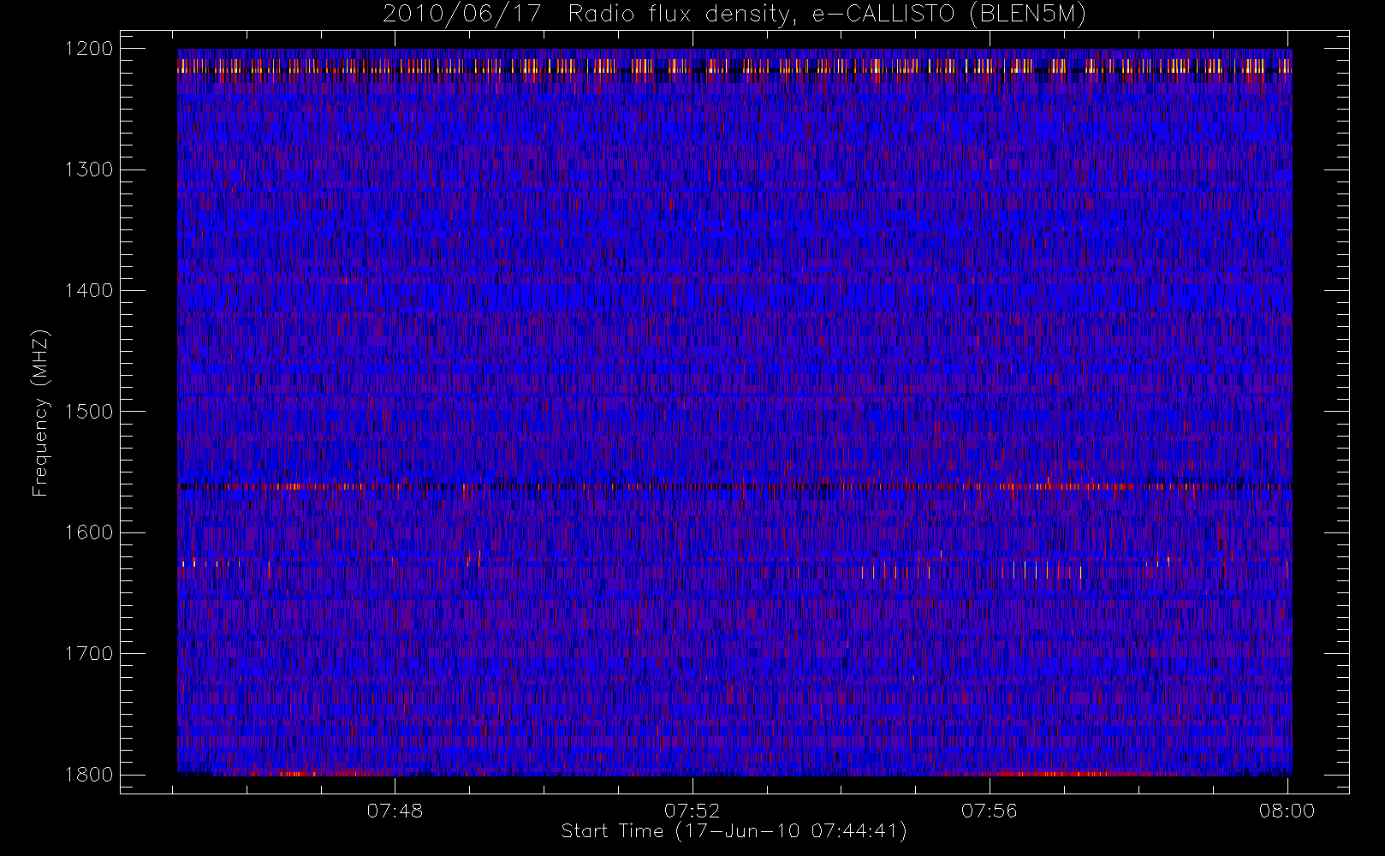Click the 'Start Time (17-Jun-10 07:44:41)' label
Screen dimensions: 1385x856
pyautogui.click(x=734, y=831)
